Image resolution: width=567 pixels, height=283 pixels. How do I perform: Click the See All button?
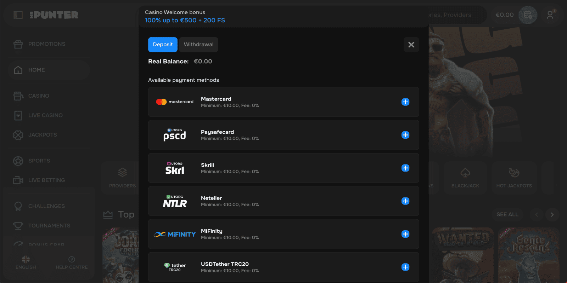pyautogui.click(x=507, y=214)
